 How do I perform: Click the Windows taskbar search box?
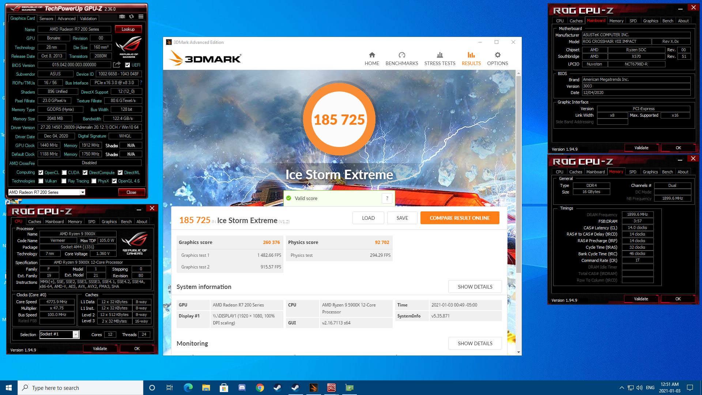pyautogui.click(x=80, y=388)
